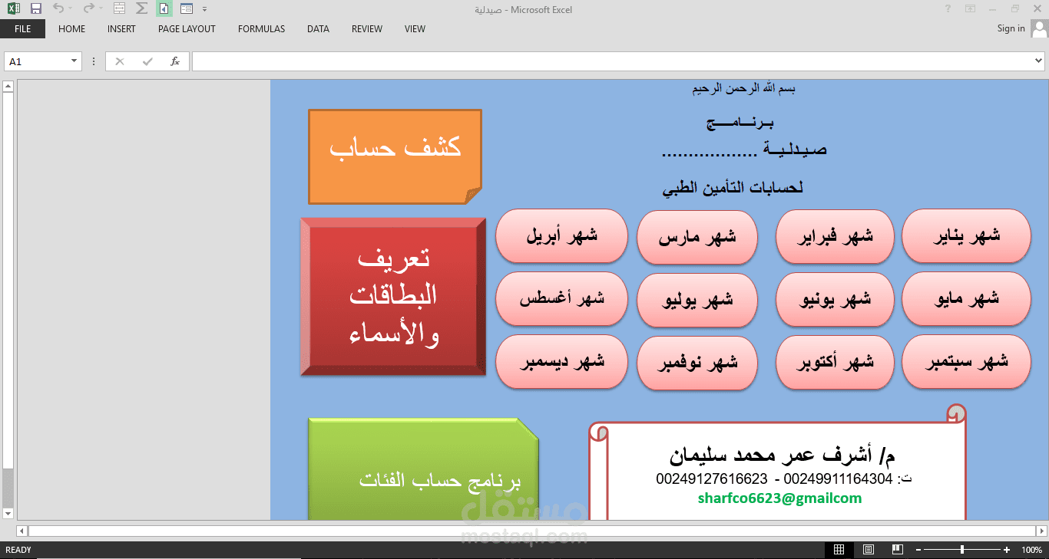Click the Redo arrow icon

[89, 9]
